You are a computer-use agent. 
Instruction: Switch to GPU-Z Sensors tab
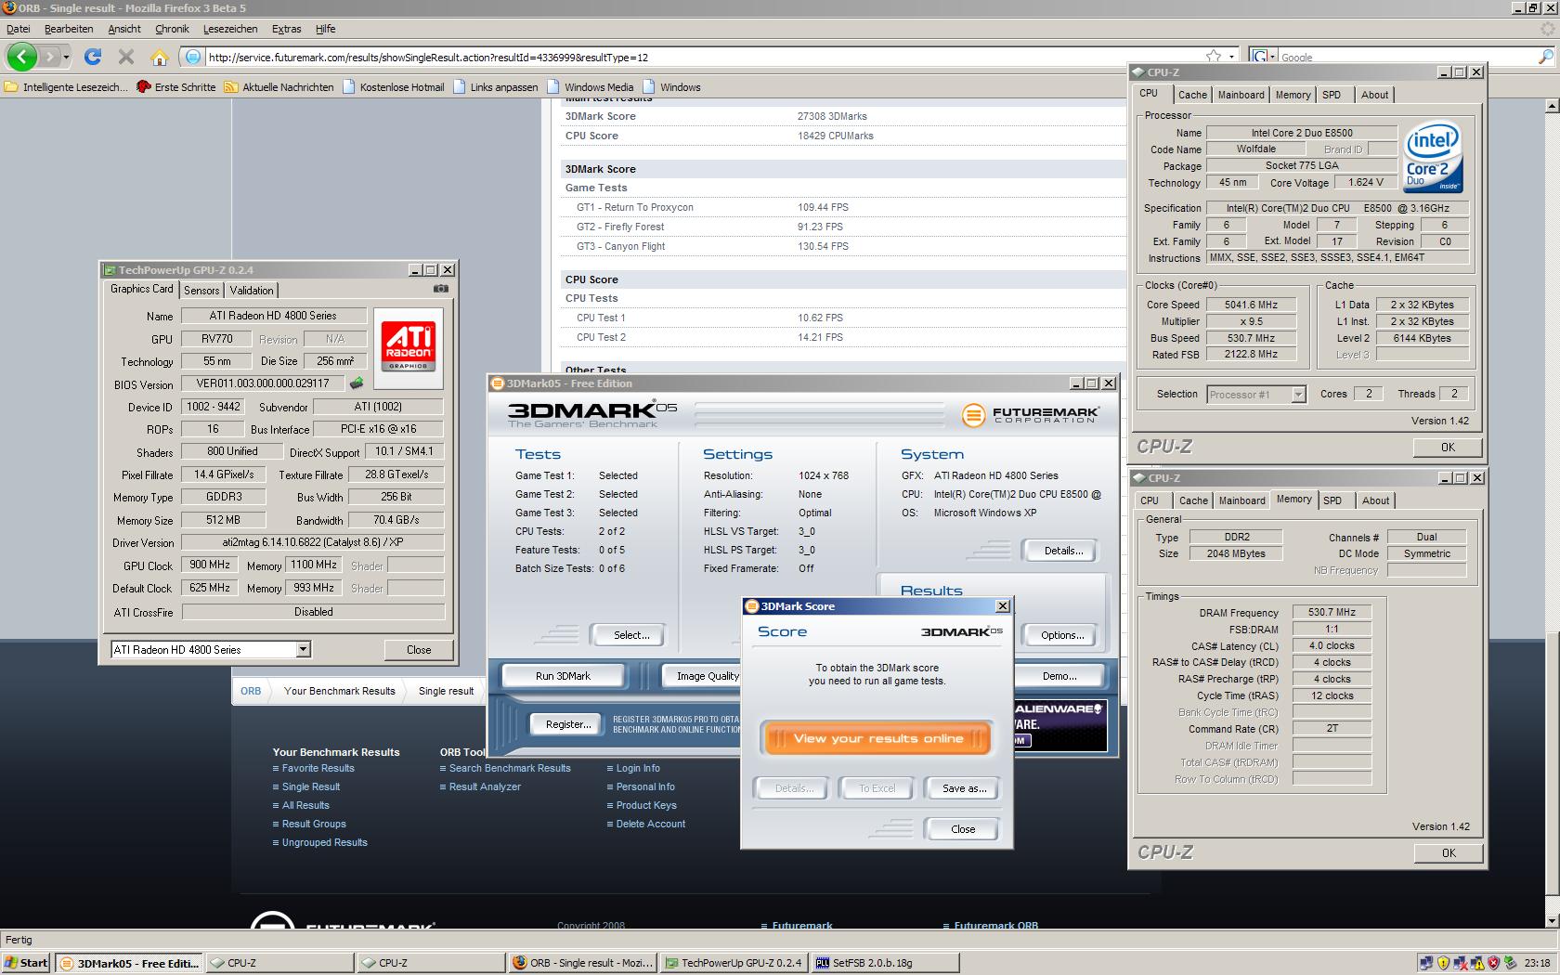click(201, 290)
